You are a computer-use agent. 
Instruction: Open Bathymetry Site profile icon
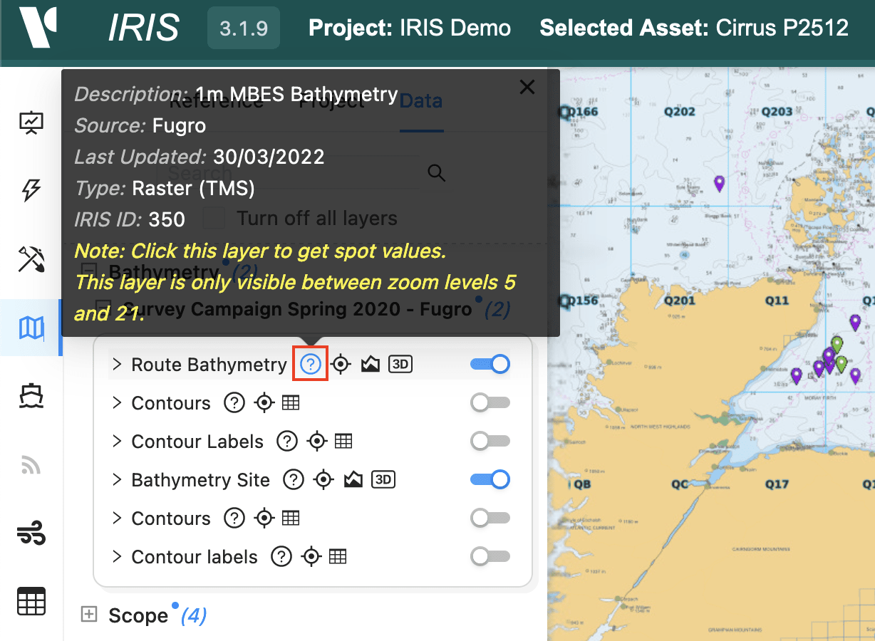click(352, 480)
